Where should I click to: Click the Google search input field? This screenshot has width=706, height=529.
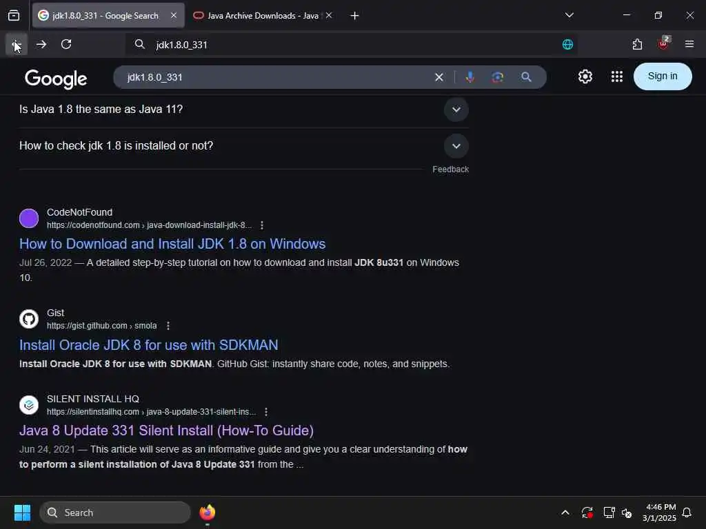click(277, 77)
